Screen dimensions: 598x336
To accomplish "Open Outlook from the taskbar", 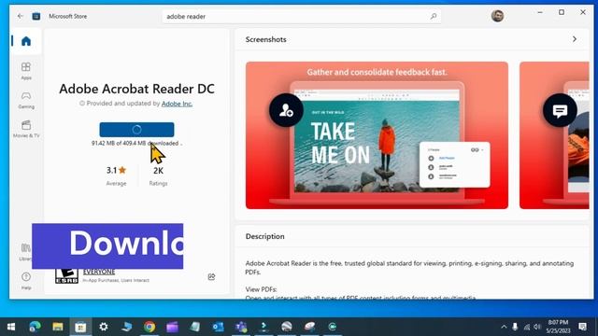I will pos(218,327).
